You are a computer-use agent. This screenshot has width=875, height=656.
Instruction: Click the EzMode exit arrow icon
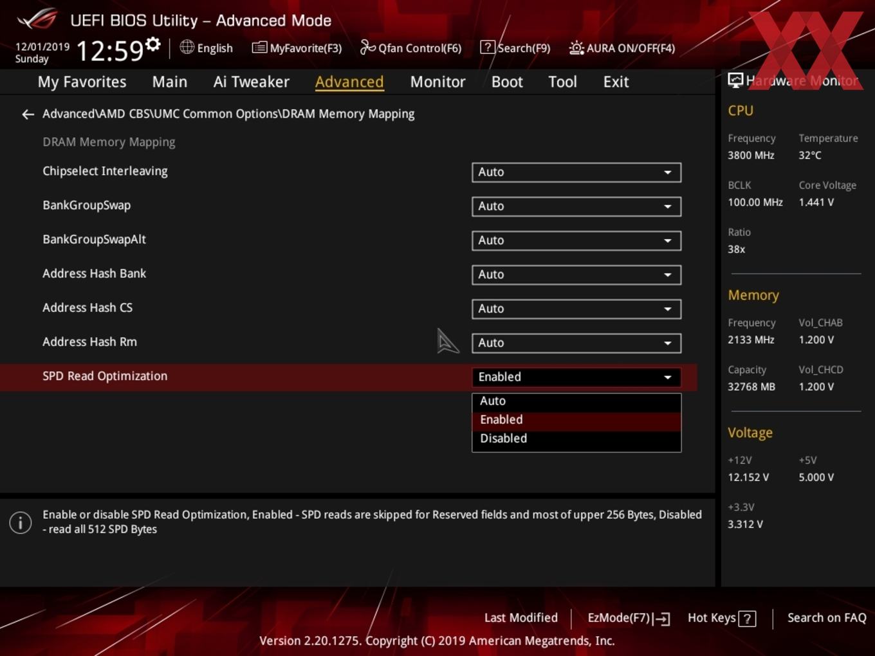coord(662,619)
